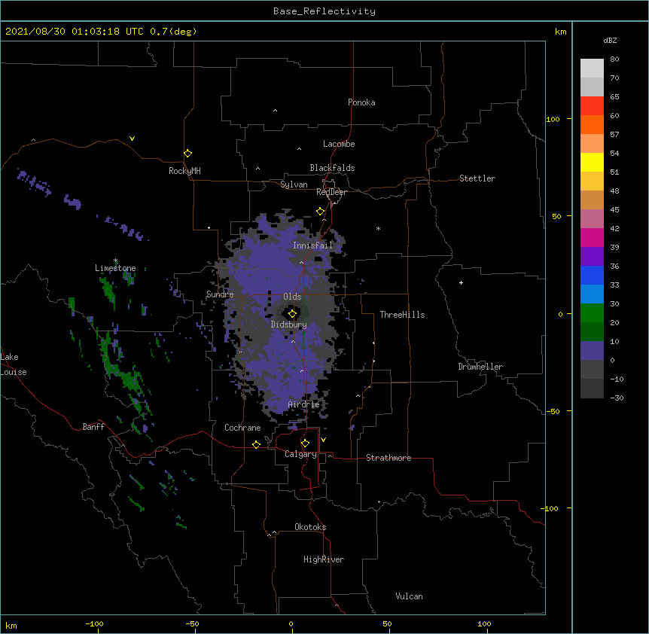The width and height of the screenshot is (649, 634).
Task: Click the Drumheller town label
Action: point(480,367)
